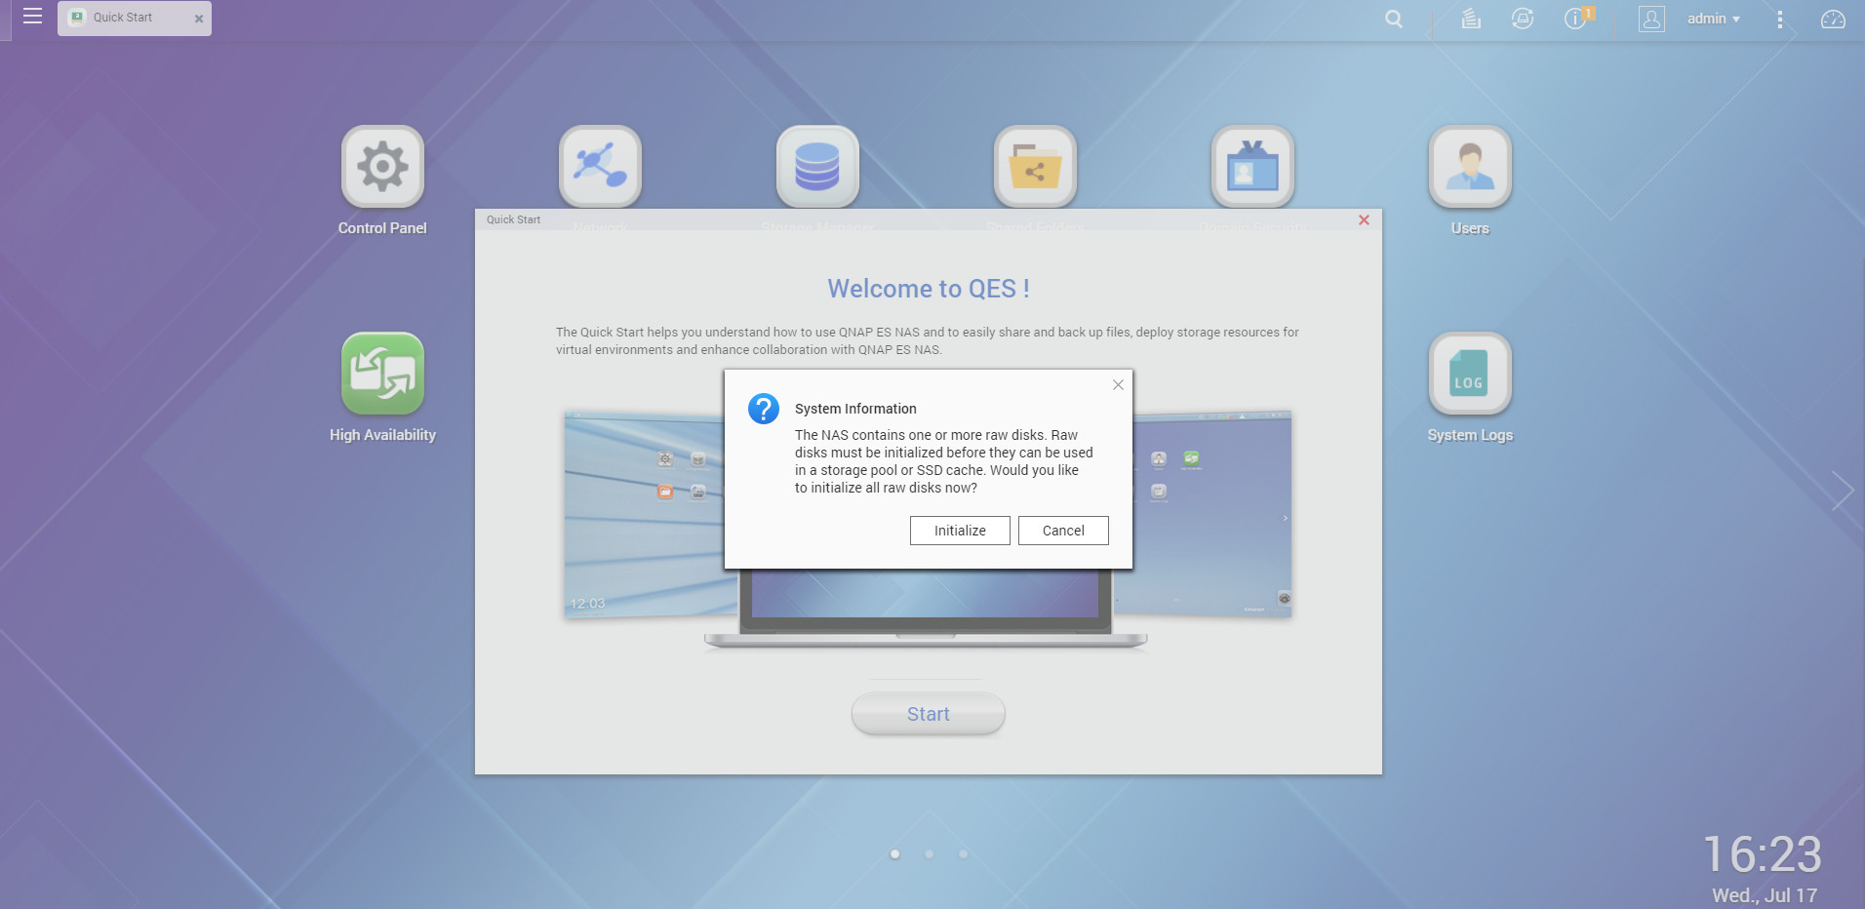1865x909 pixels.
Task: Open the Control Panel desktop icon
Action: [x=382, y=167]
